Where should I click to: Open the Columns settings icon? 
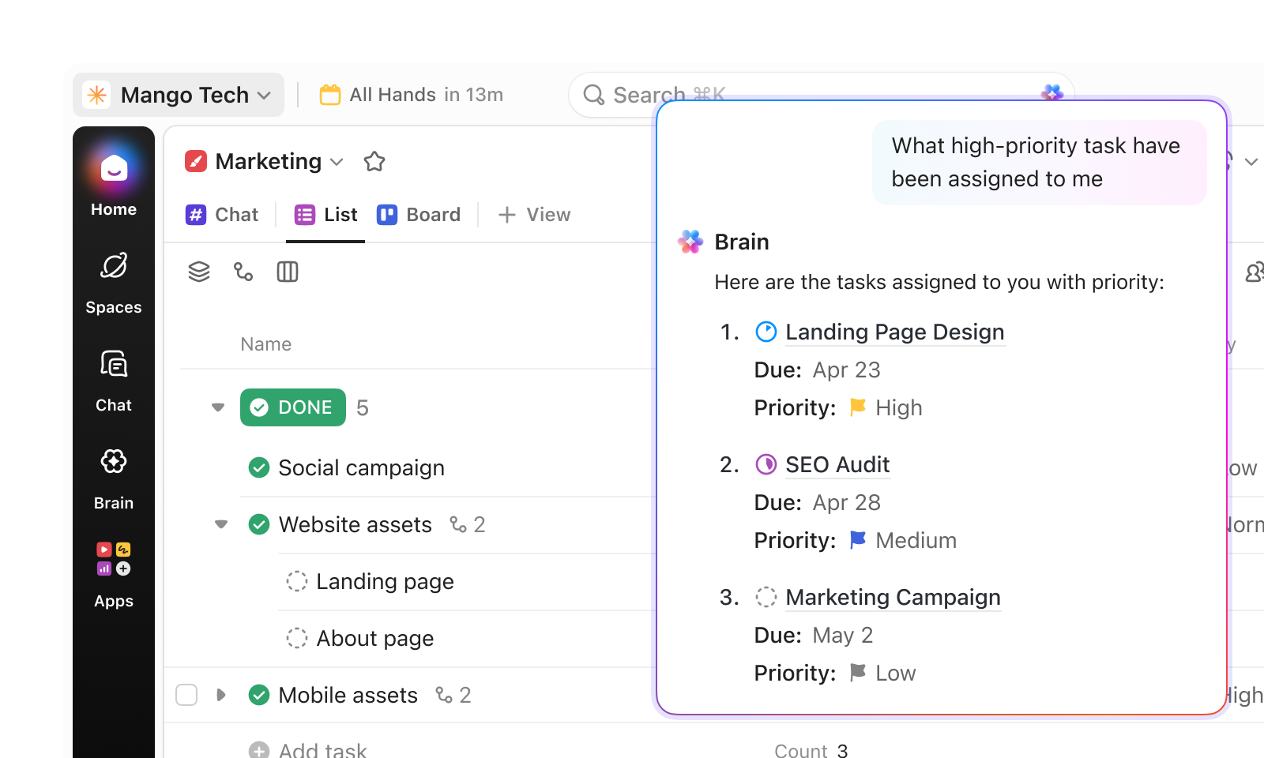pos(287,272)
